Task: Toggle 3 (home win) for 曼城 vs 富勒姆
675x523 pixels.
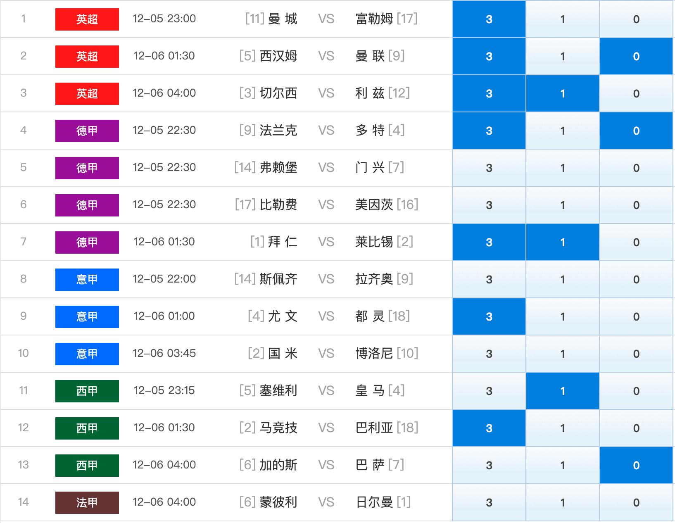Action: click(489, 19)
